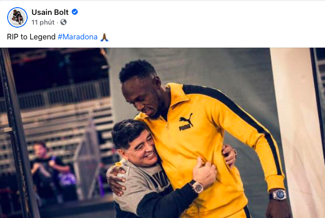Click the black sleeve stripe on yellow jacket
Viewport: 325px width, 218px height.
(234, 116)
